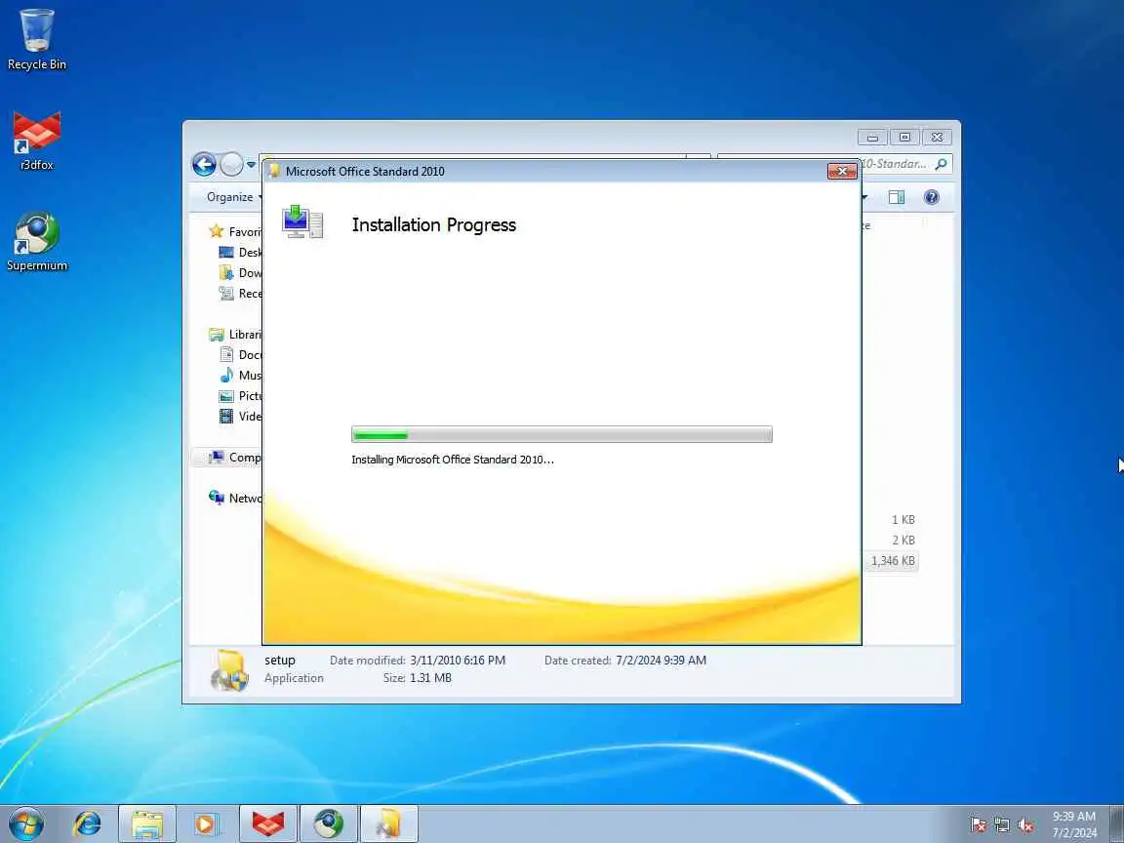Click Show desktop at the taskbar edge
The height and width of the screenshot is (843, 1124).
tap(1117, 823)
